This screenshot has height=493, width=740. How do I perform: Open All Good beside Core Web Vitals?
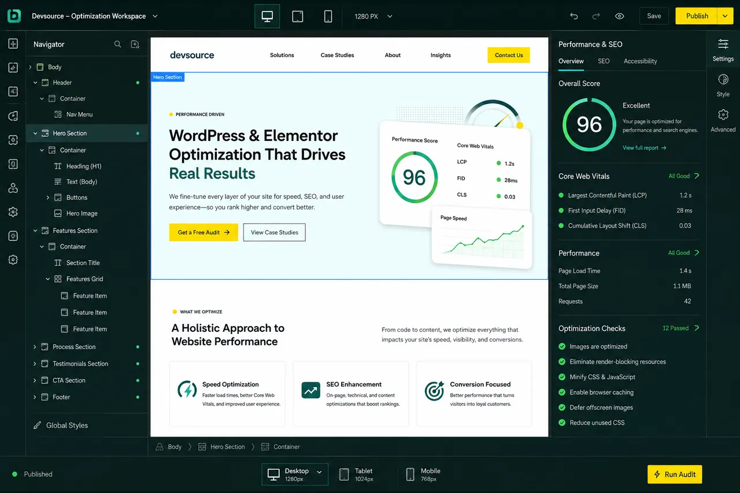click(x=684, y=176)
